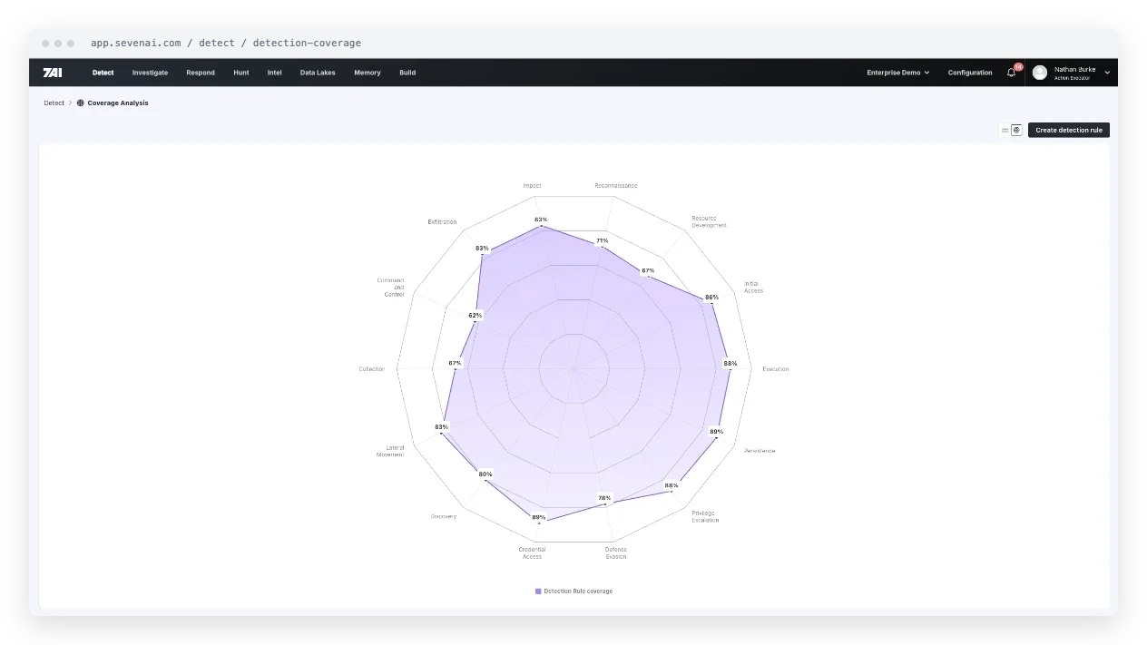Viewport: 1147px width, 645px height.
Task: Select the Command and Control axis label
Action: [391, 288]
